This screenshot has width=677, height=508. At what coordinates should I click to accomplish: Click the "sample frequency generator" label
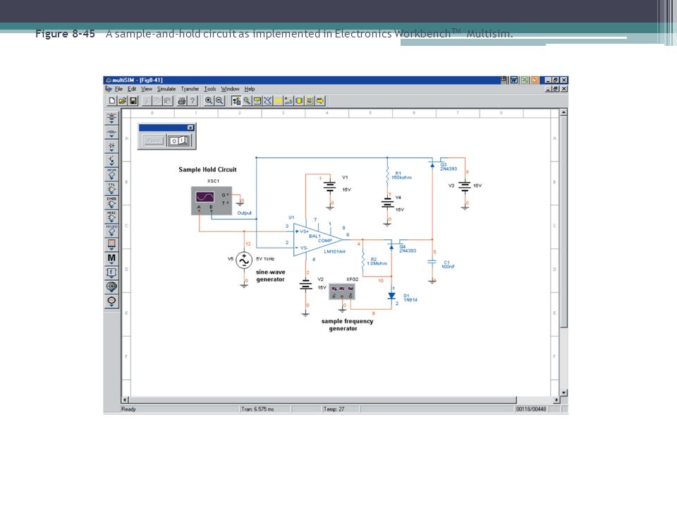point(347,325)
